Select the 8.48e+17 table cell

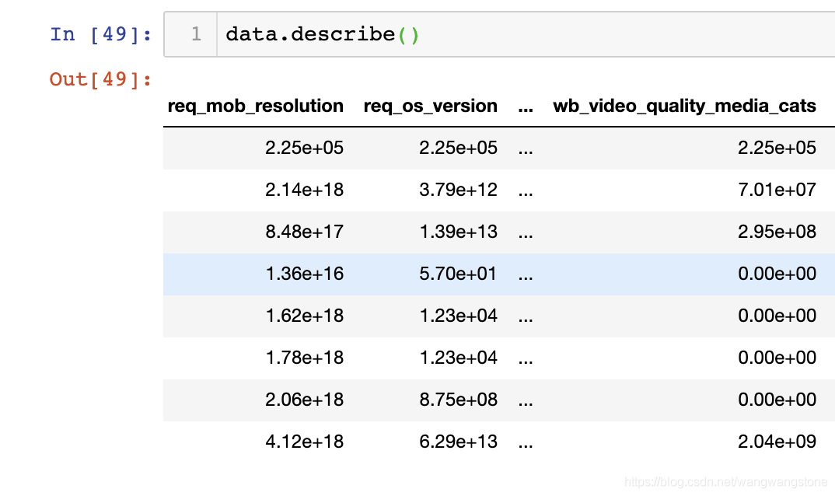click(304, 232)
